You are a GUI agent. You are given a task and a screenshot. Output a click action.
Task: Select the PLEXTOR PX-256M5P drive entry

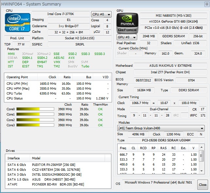pyautogui.click(x=54, y=165)
